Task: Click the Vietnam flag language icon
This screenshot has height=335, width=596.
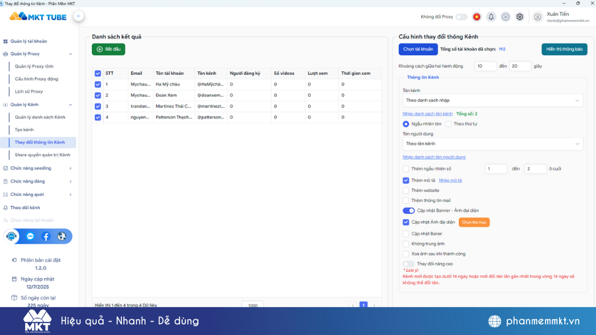Action: (476, 17)
